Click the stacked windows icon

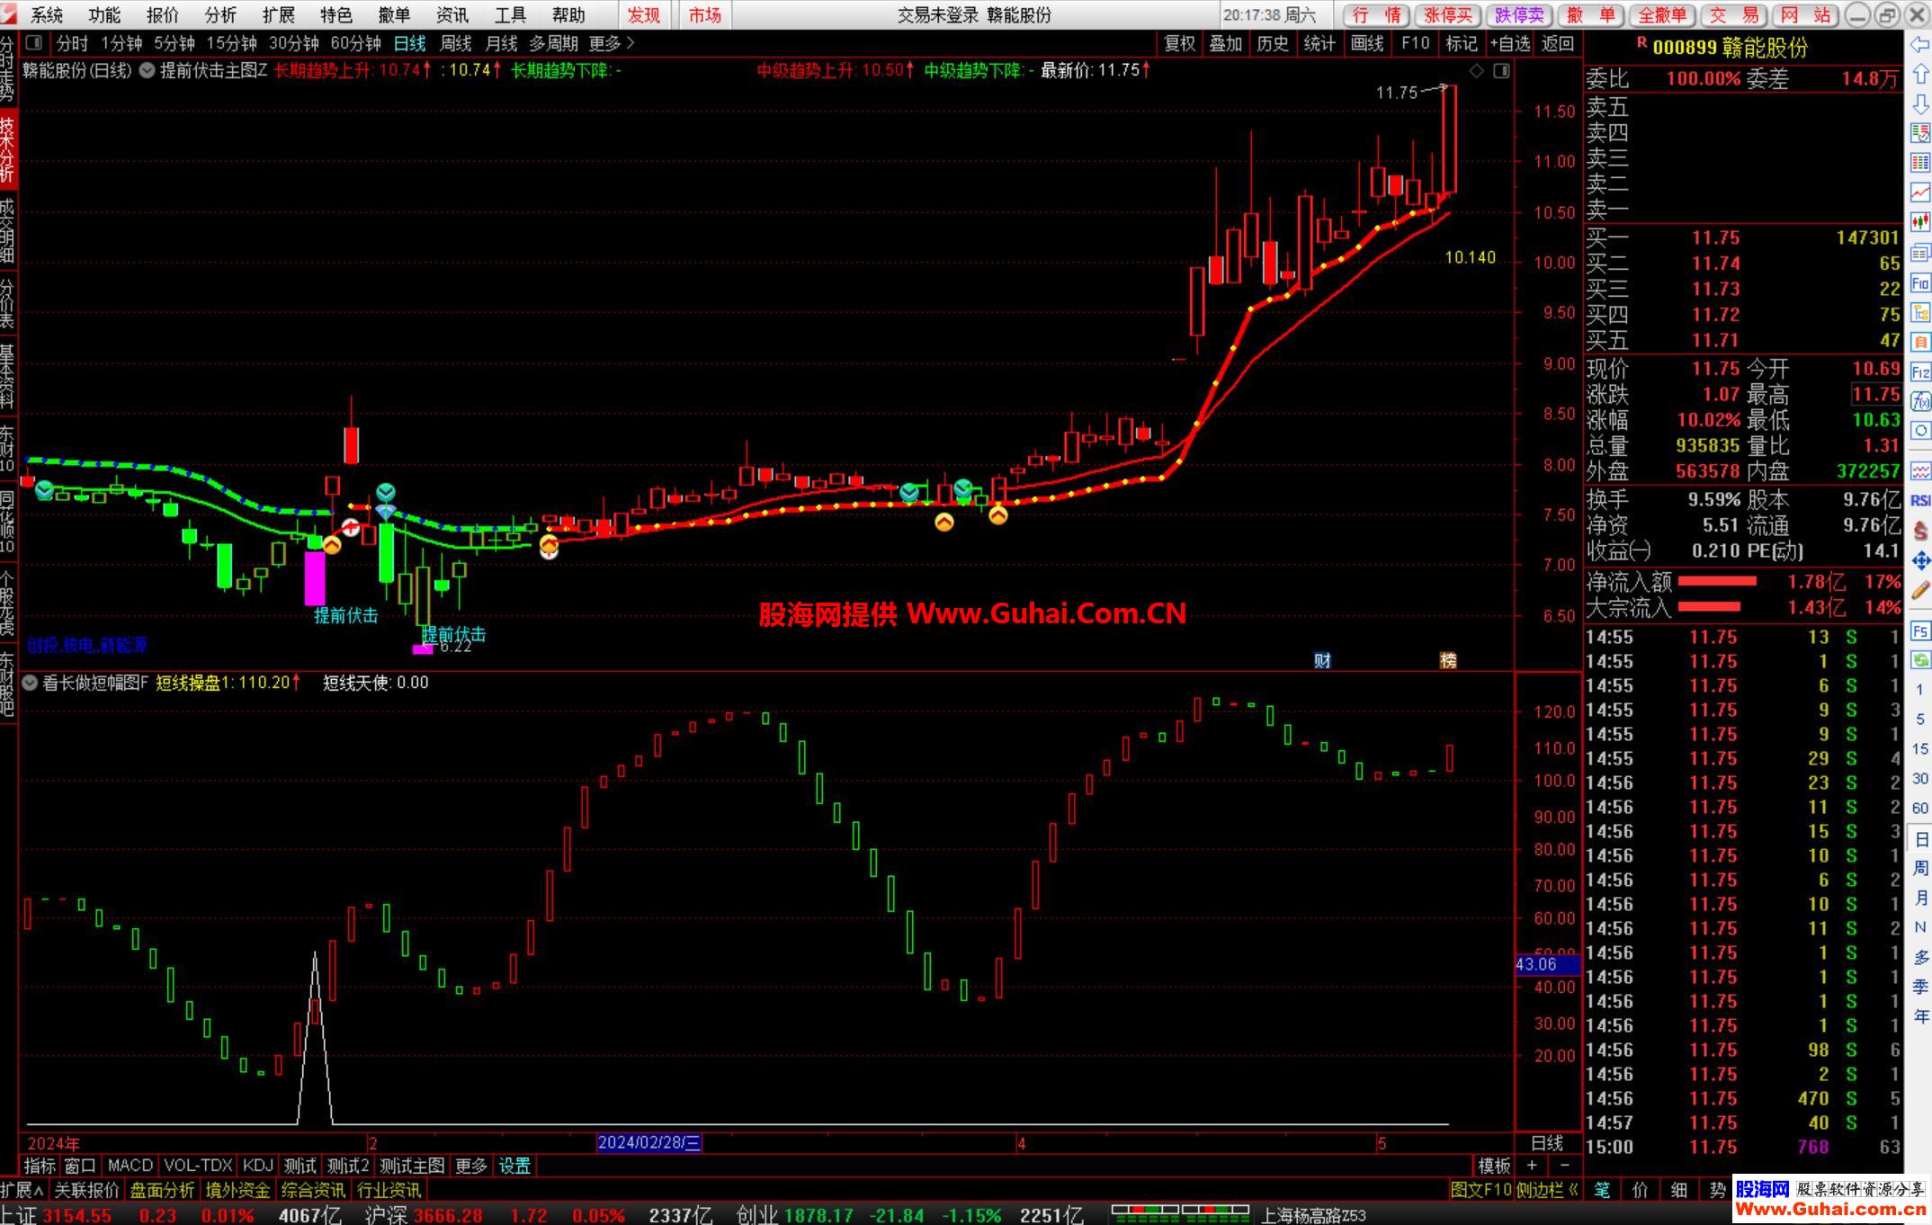(x=1920, y=253)
